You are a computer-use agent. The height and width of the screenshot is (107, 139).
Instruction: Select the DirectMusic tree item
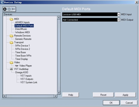21,29
